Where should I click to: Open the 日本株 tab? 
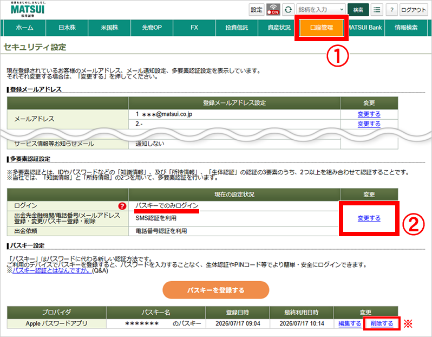point(67,28)
